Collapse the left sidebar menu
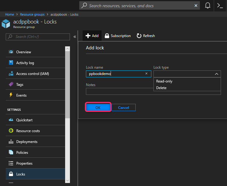The image size is (227, 186). pos(74,37)
